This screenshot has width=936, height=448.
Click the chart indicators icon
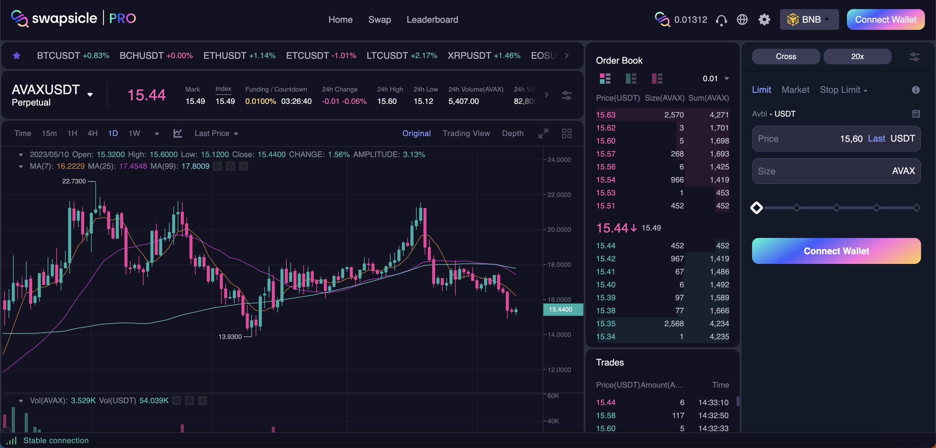(x=177, y=133)
